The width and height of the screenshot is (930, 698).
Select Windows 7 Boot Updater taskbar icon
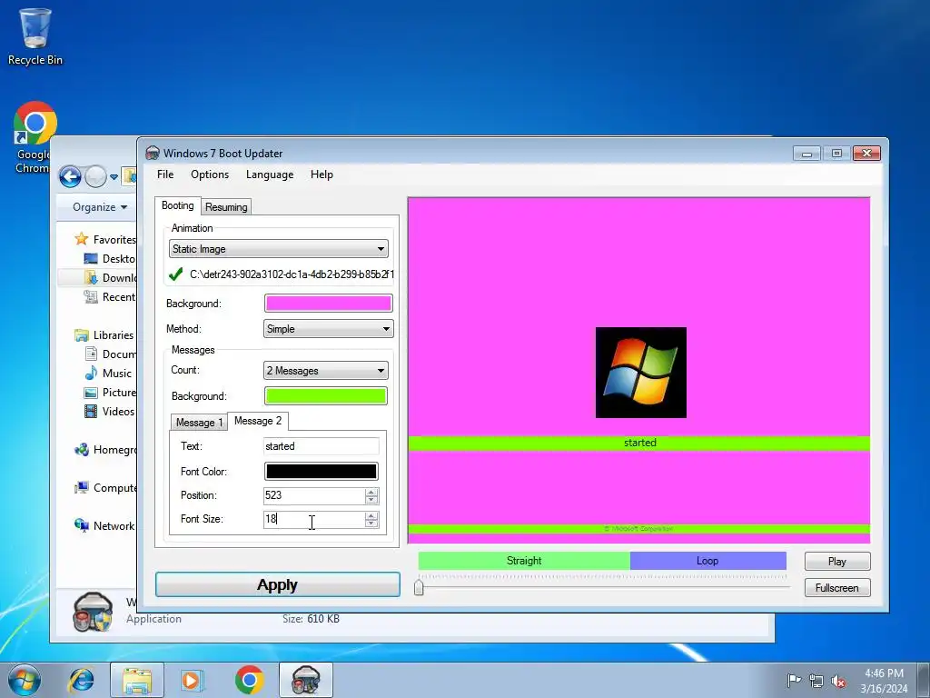pyautogui.click(x=306, y=680)
